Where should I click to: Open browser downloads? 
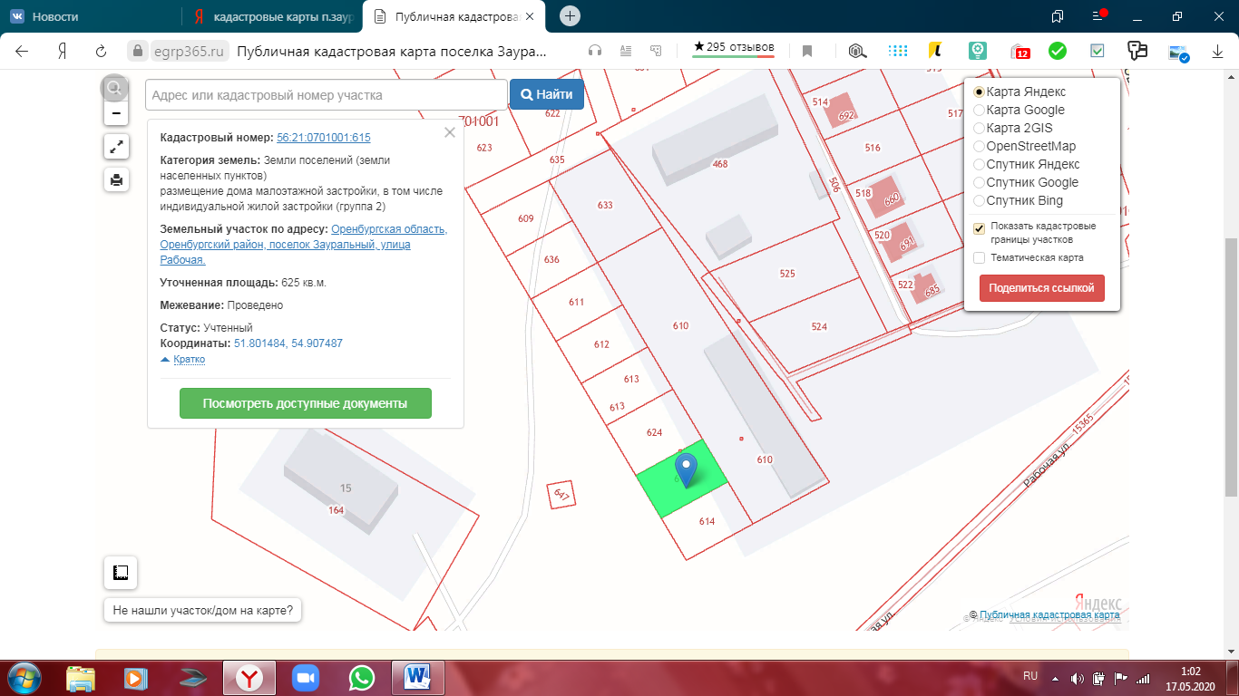tap(1218, 52)
